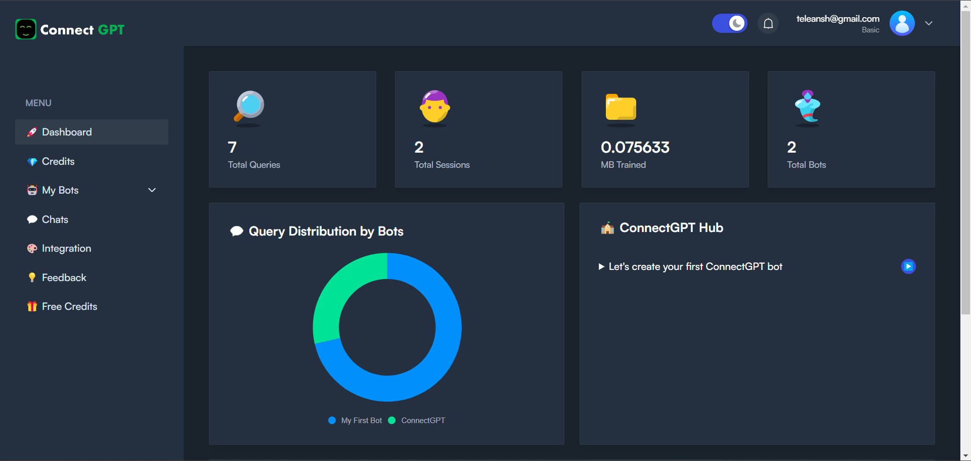Click the diamond icon beside Credits
The width and height of the screenshot is (971, 461).
(32, 162)
